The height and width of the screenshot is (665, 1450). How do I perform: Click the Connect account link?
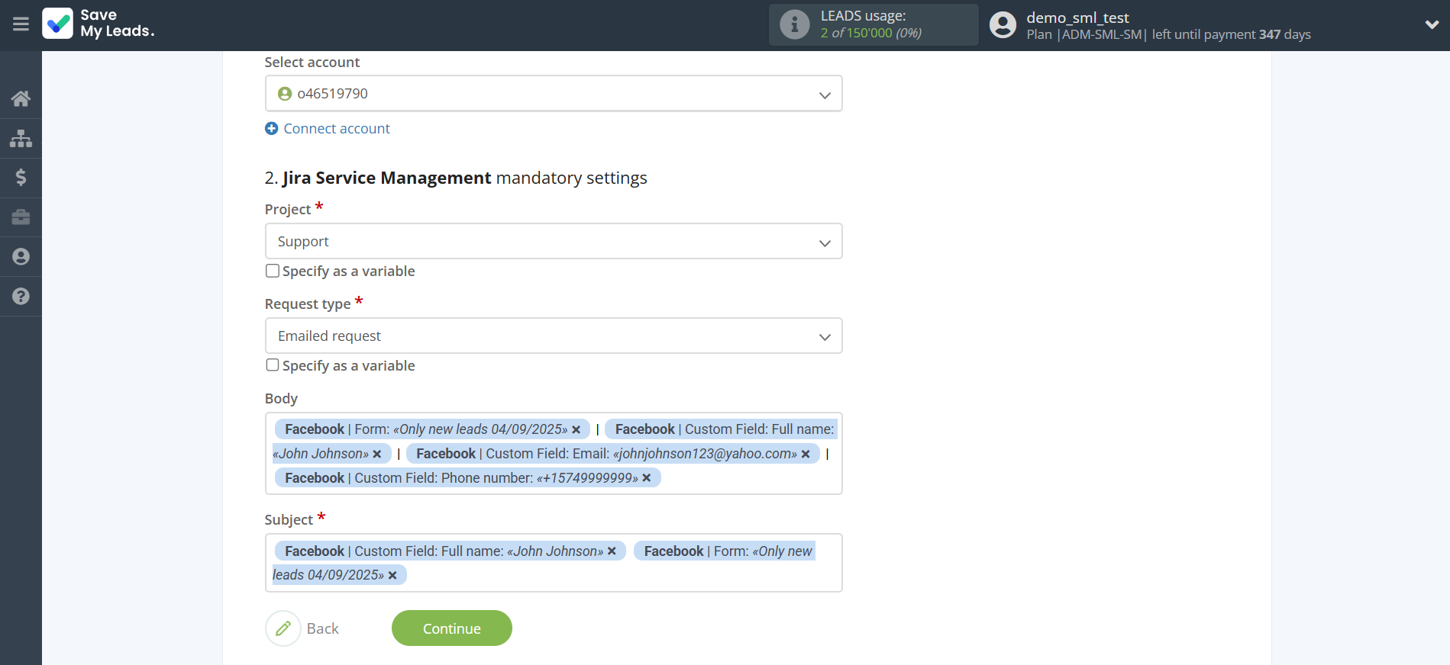[x=336, y=129]
